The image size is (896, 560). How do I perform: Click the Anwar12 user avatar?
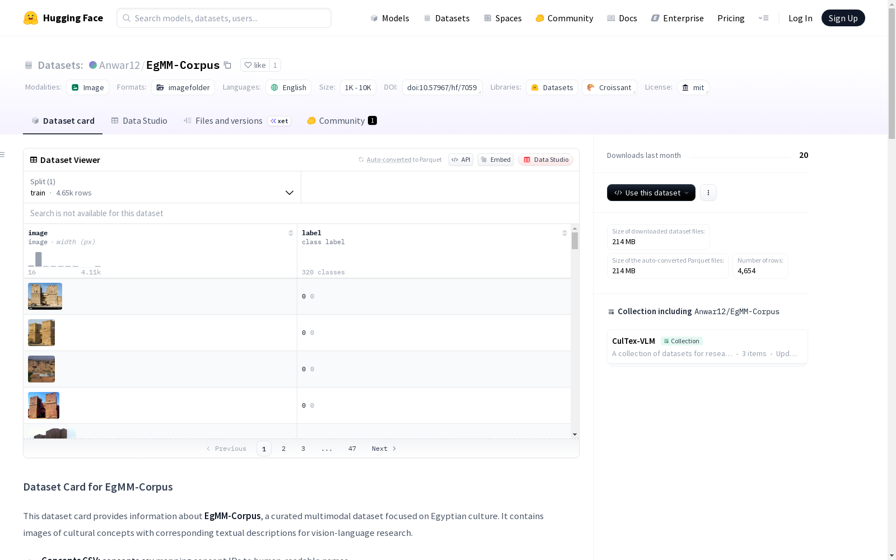93,65
